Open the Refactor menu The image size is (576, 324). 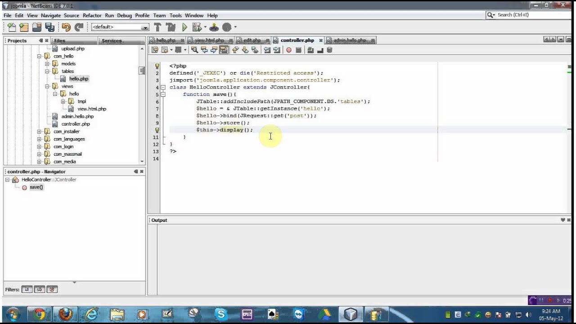(x=92, y=15)
